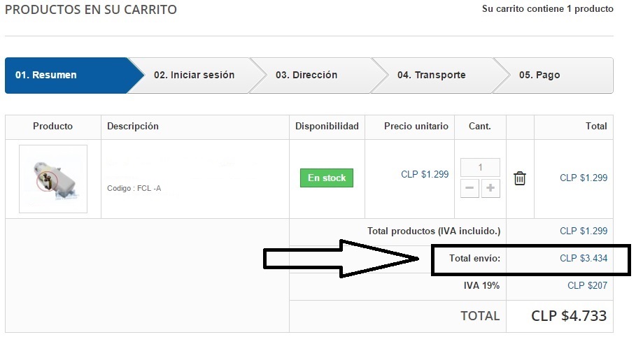This screenshot has width=636, height=344.
Task: Click the Descripción column header
Action: point(133,127)
